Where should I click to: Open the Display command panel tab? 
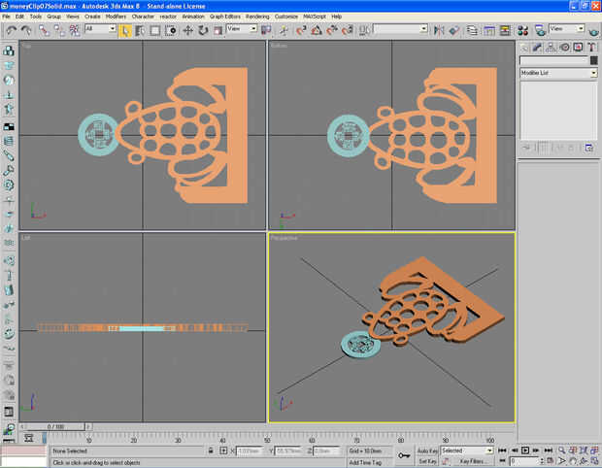[579, 47]
